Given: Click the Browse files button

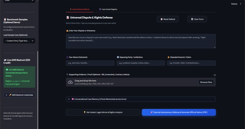Looking at the screenshot, I should [x=206, y=82].
